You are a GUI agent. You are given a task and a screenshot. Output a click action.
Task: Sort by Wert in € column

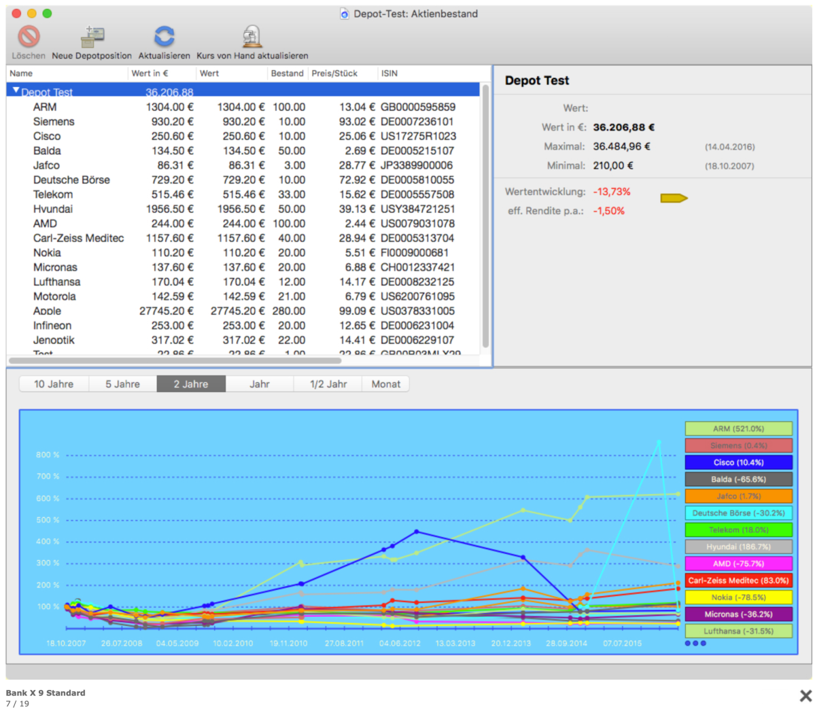click(x=162, y=73)
